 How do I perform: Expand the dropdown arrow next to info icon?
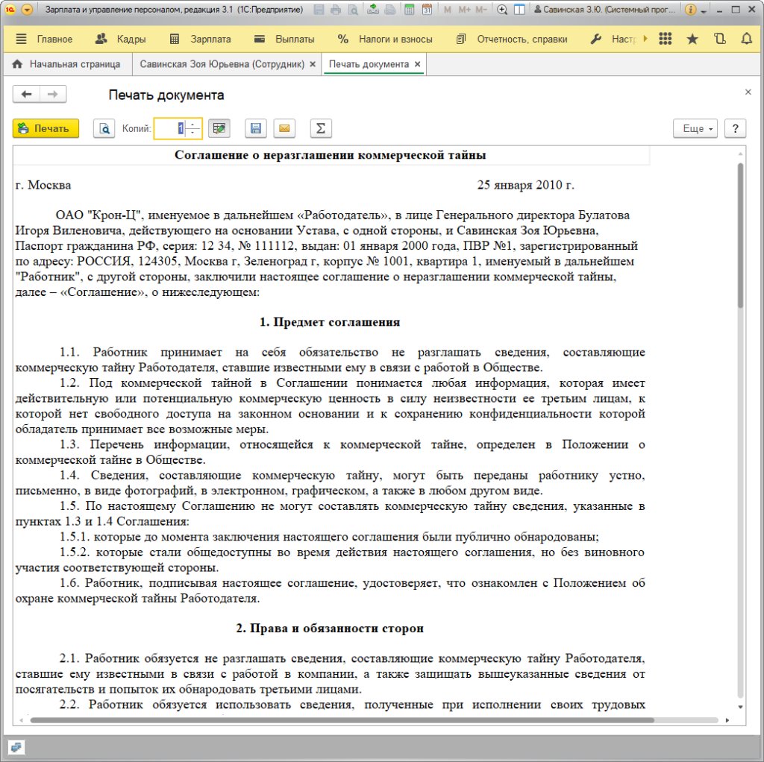704,10
